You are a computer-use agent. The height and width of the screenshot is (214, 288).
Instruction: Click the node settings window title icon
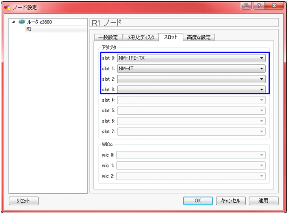point(7,6)
